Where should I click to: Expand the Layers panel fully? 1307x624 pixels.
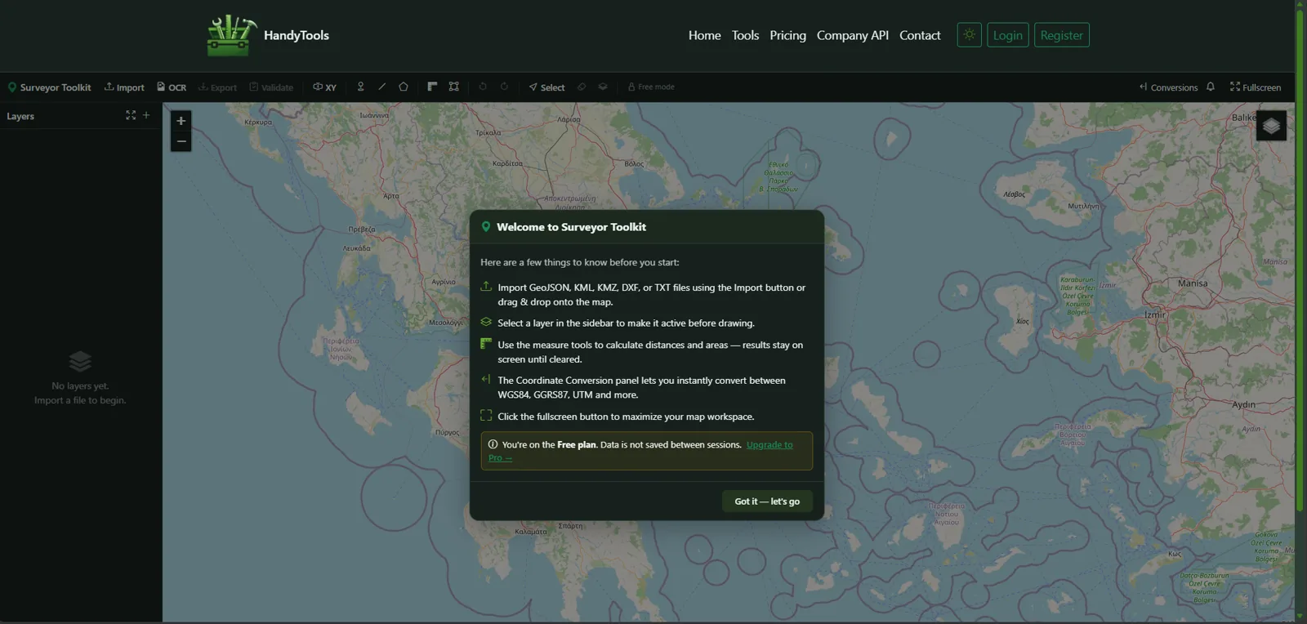click(x=131, y=115)
